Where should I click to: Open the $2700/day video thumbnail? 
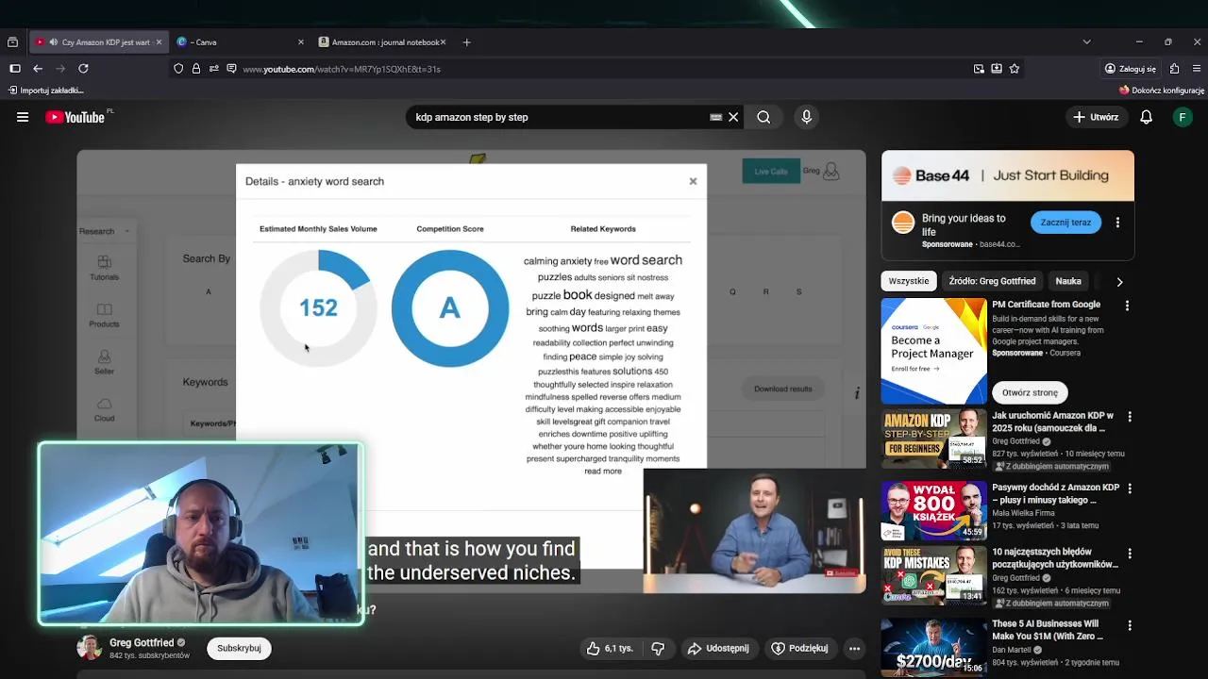pos(933,648)
